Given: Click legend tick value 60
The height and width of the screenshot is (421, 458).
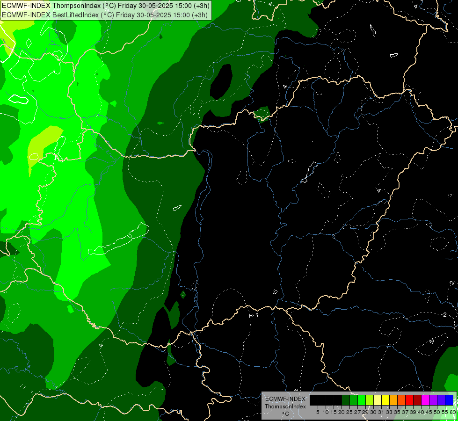Looking at the screenshot, I should [453, 412].
